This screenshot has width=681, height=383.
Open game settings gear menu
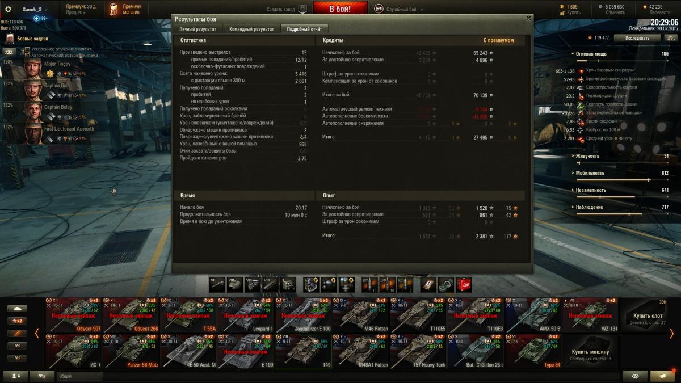pyautogui.click(x=8, y=9)
